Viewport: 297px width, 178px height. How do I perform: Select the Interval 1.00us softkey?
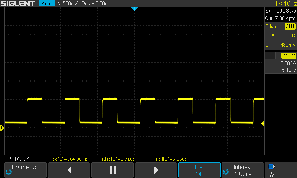click(243, 170)
